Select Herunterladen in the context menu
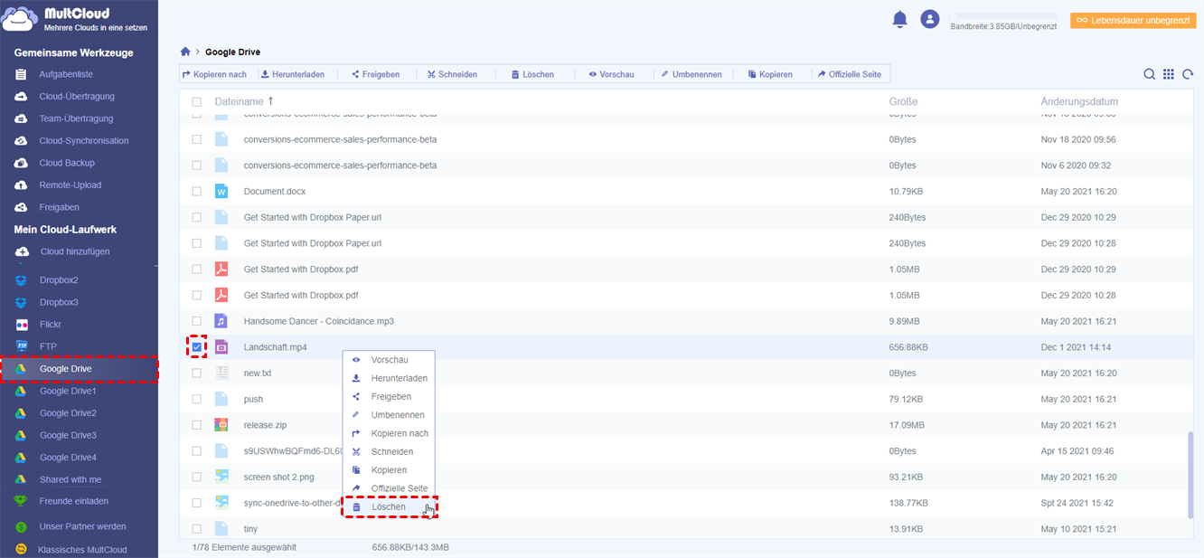The height and width of the screenshot is (558, 1204). [390, 378]
